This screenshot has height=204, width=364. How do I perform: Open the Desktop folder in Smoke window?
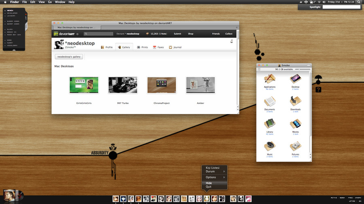tap(295, 79)
